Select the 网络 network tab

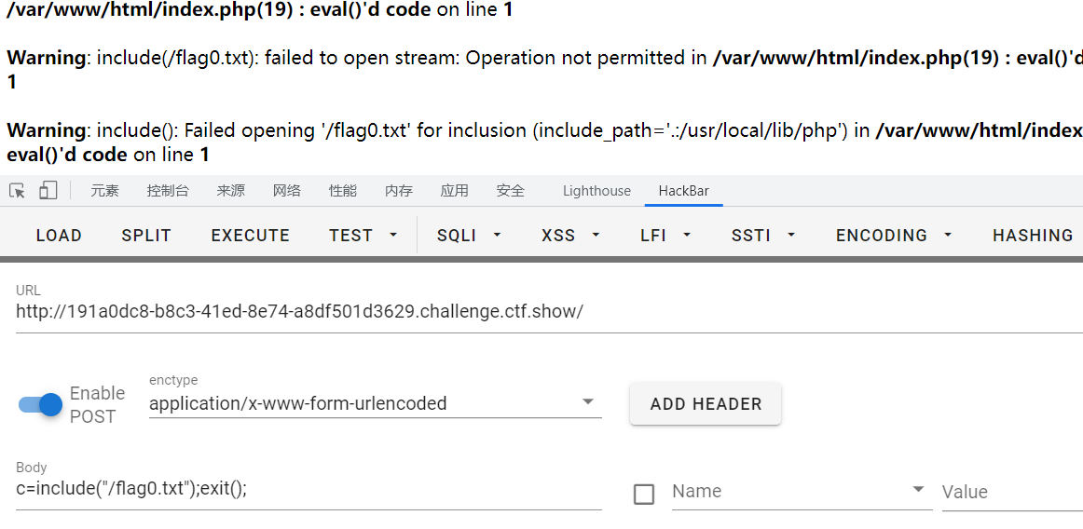287,191
